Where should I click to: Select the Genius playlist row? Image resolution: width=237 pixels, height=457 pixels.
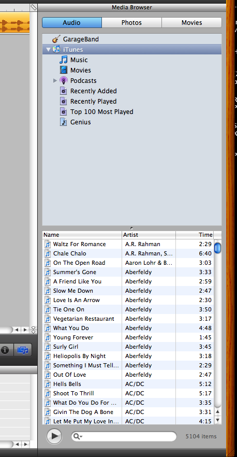(x=131, y=122)
